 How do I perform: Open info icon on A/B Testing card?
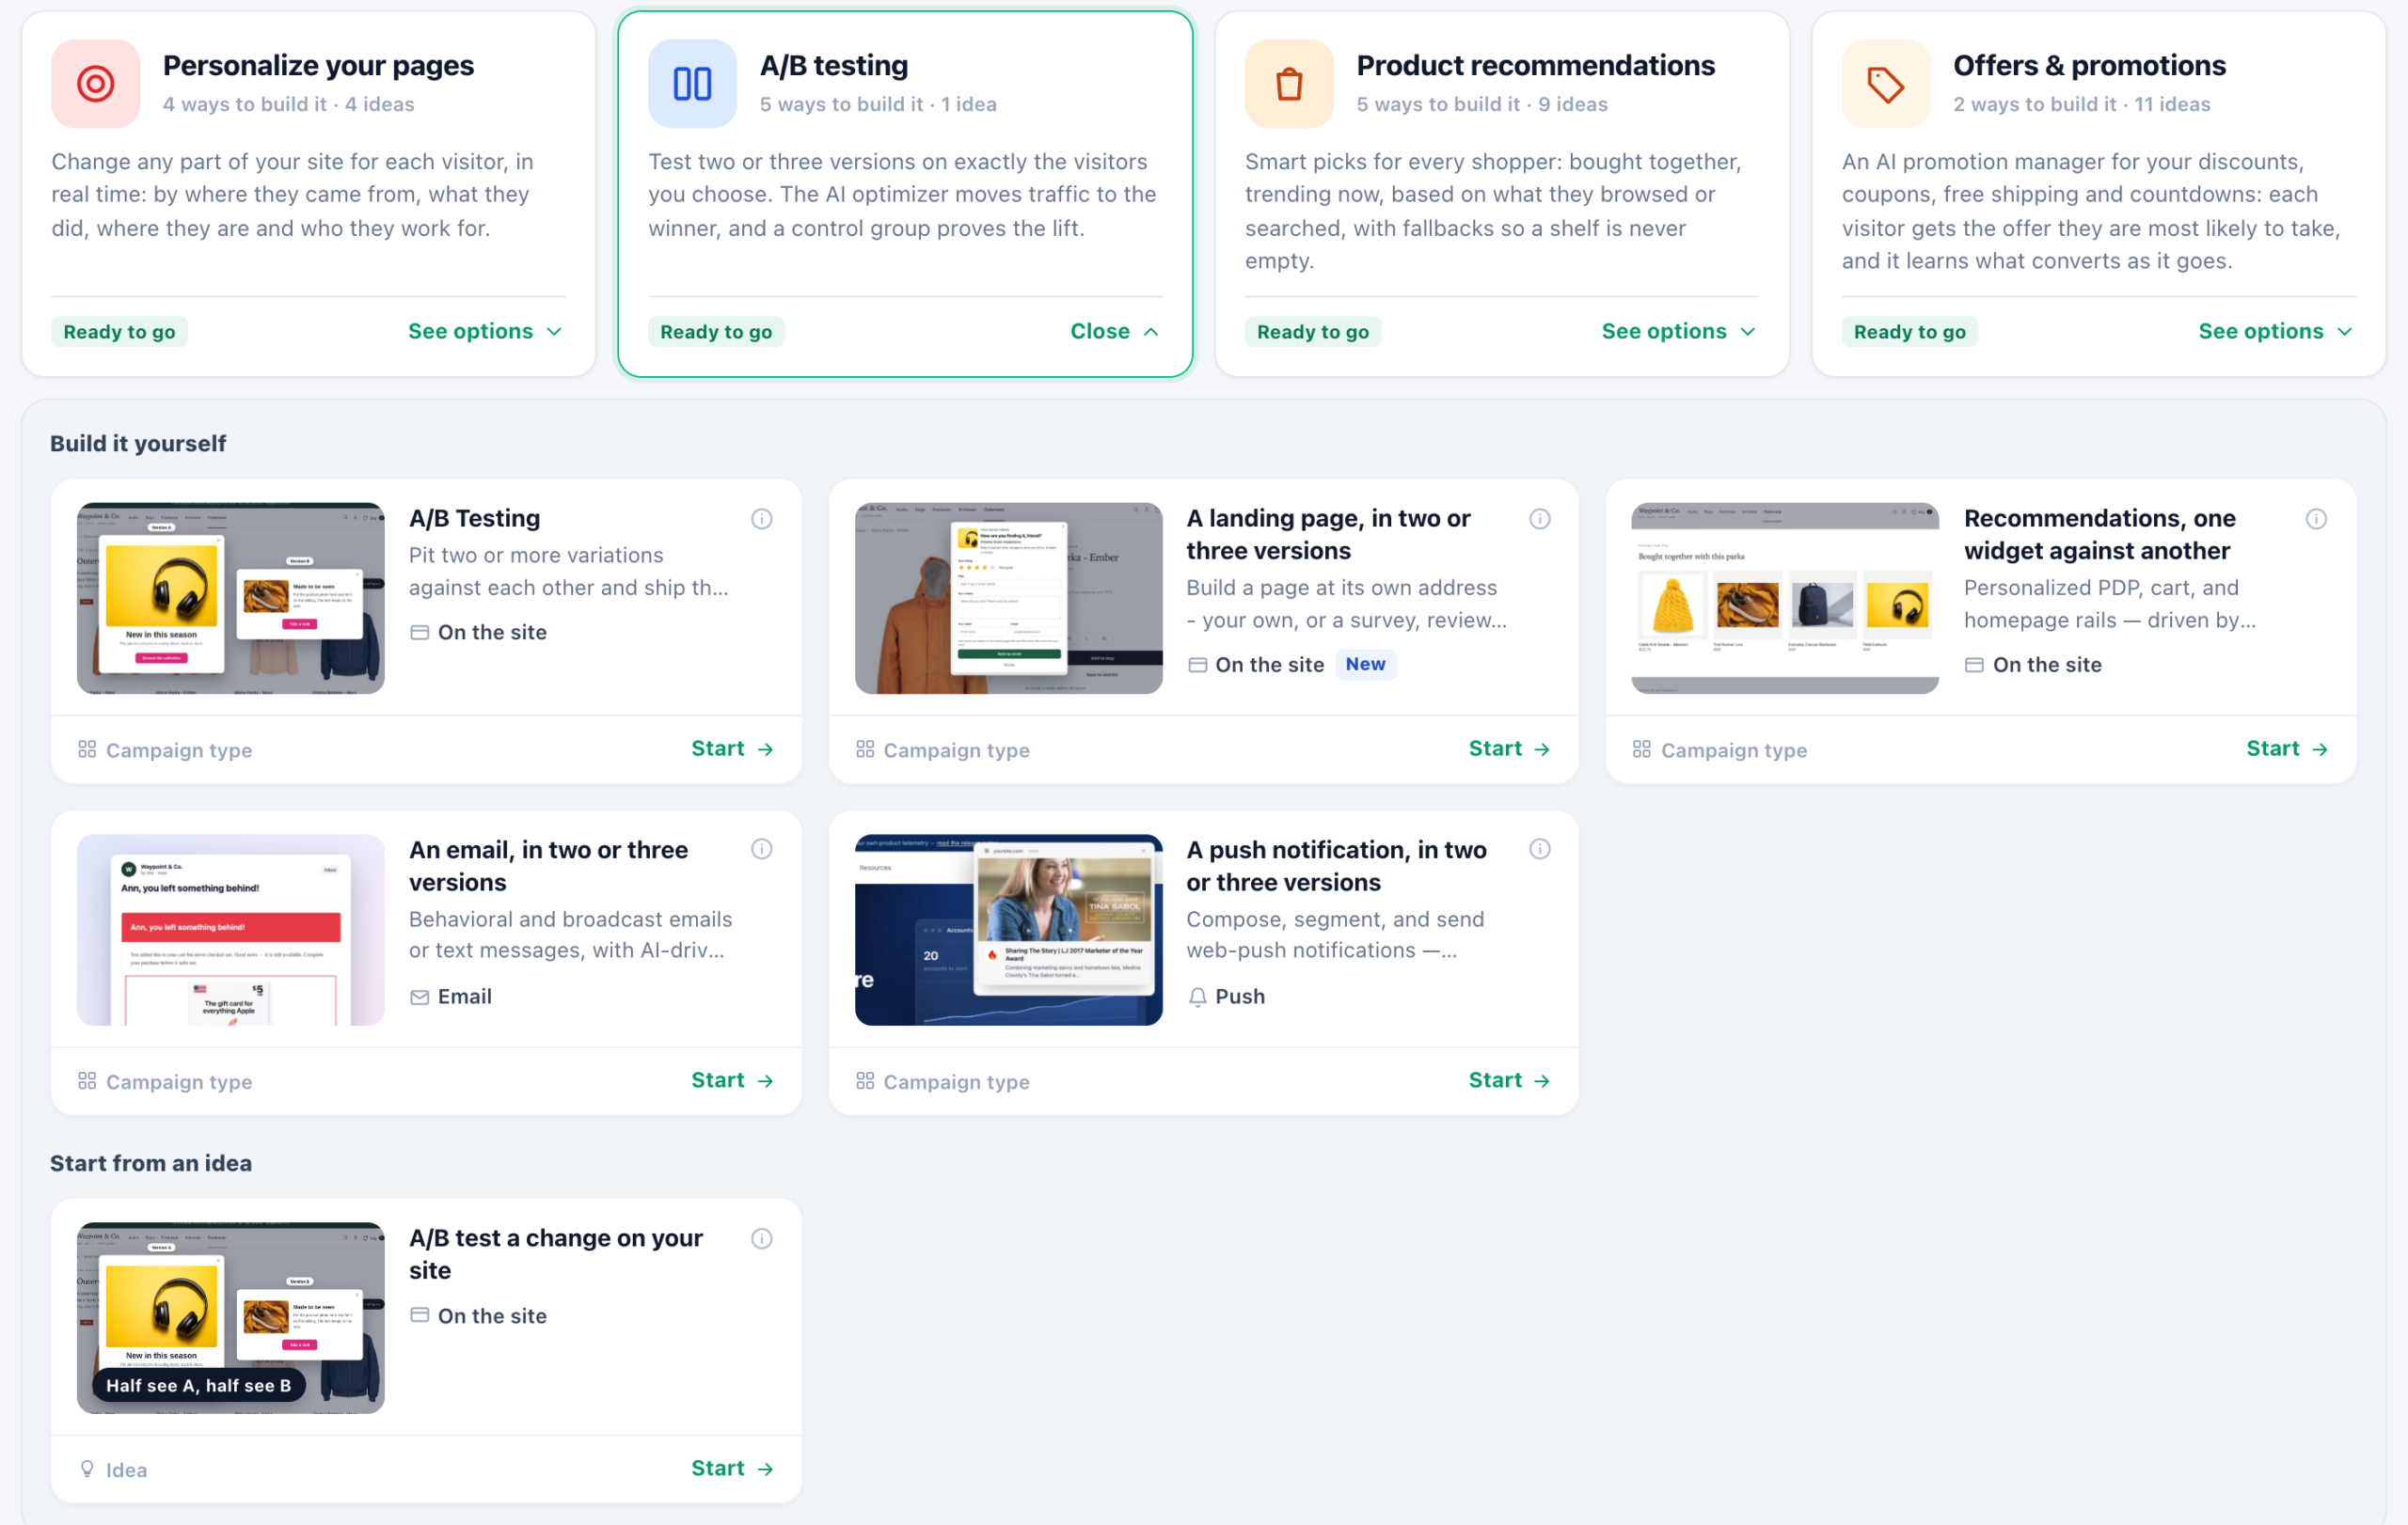pos(762,519)
